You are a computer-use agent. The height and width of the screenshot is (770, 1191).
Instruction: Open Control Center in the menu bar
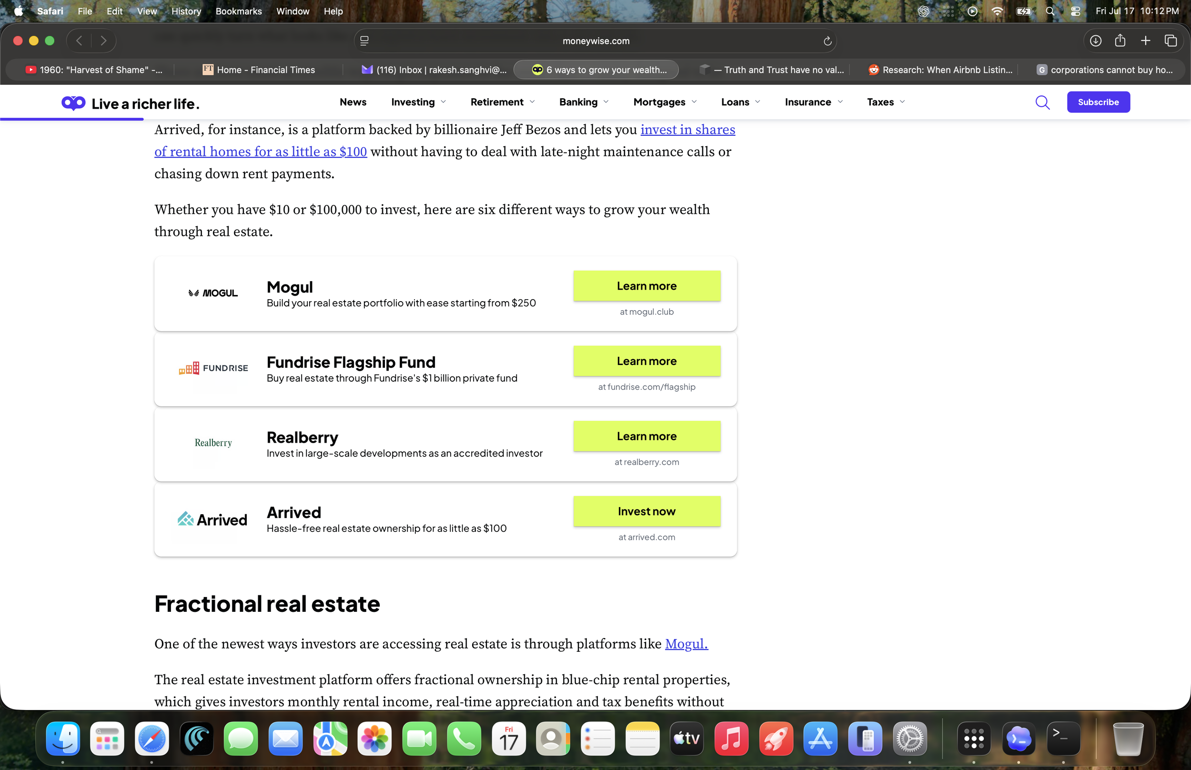(1076, 11)
